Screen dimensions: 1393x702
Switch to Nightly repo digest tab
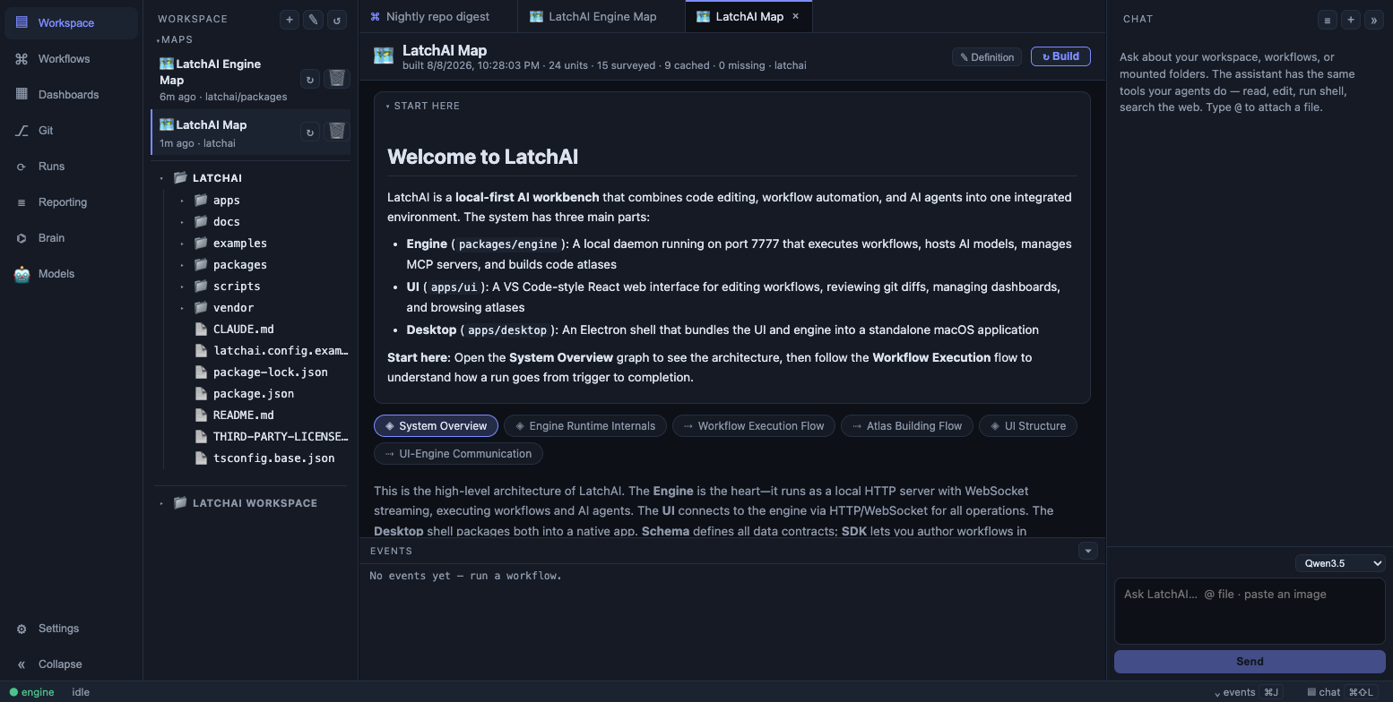(x=437, y=16)
